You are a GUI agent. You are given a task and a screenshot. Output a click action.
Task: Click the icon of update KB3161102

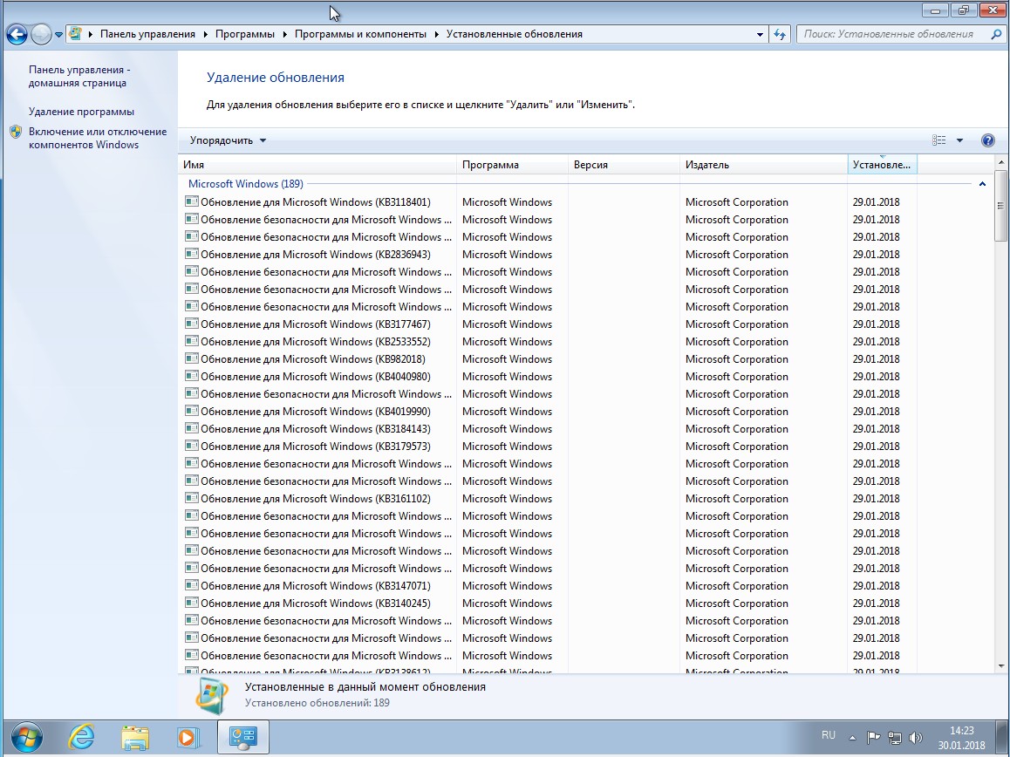191,498
